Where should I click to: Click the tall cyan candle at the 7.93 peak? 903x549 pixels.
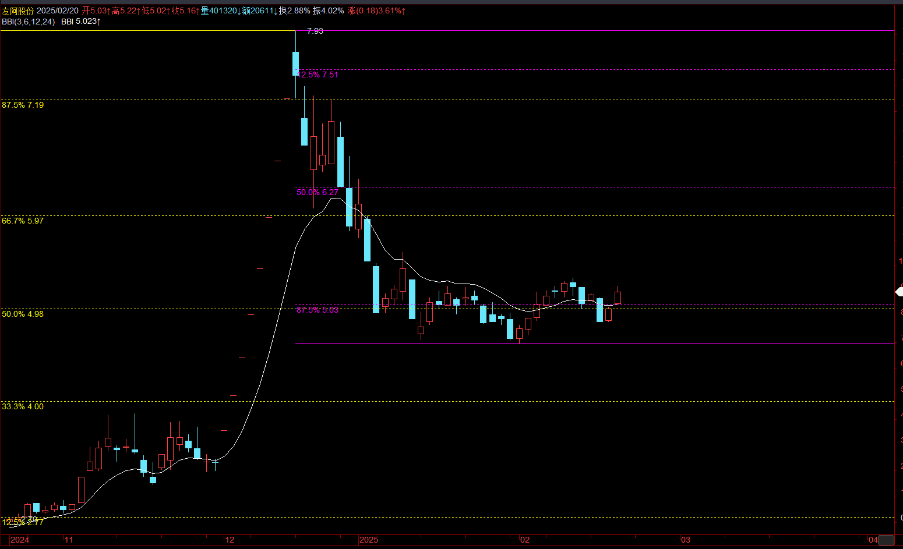point(295,63)
